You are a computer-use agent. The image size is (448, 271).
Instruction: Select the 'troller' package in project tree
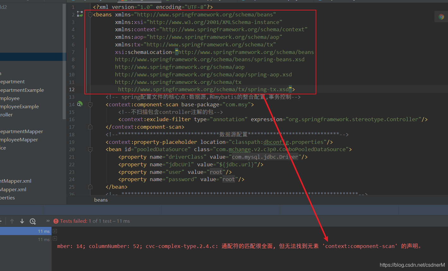(x=6, y=115)
